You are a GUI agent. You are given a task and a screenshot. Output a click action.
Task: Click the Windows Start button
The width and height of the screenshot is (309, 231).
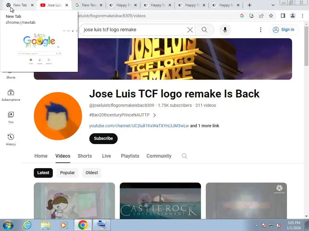click(x=8, y=225)
